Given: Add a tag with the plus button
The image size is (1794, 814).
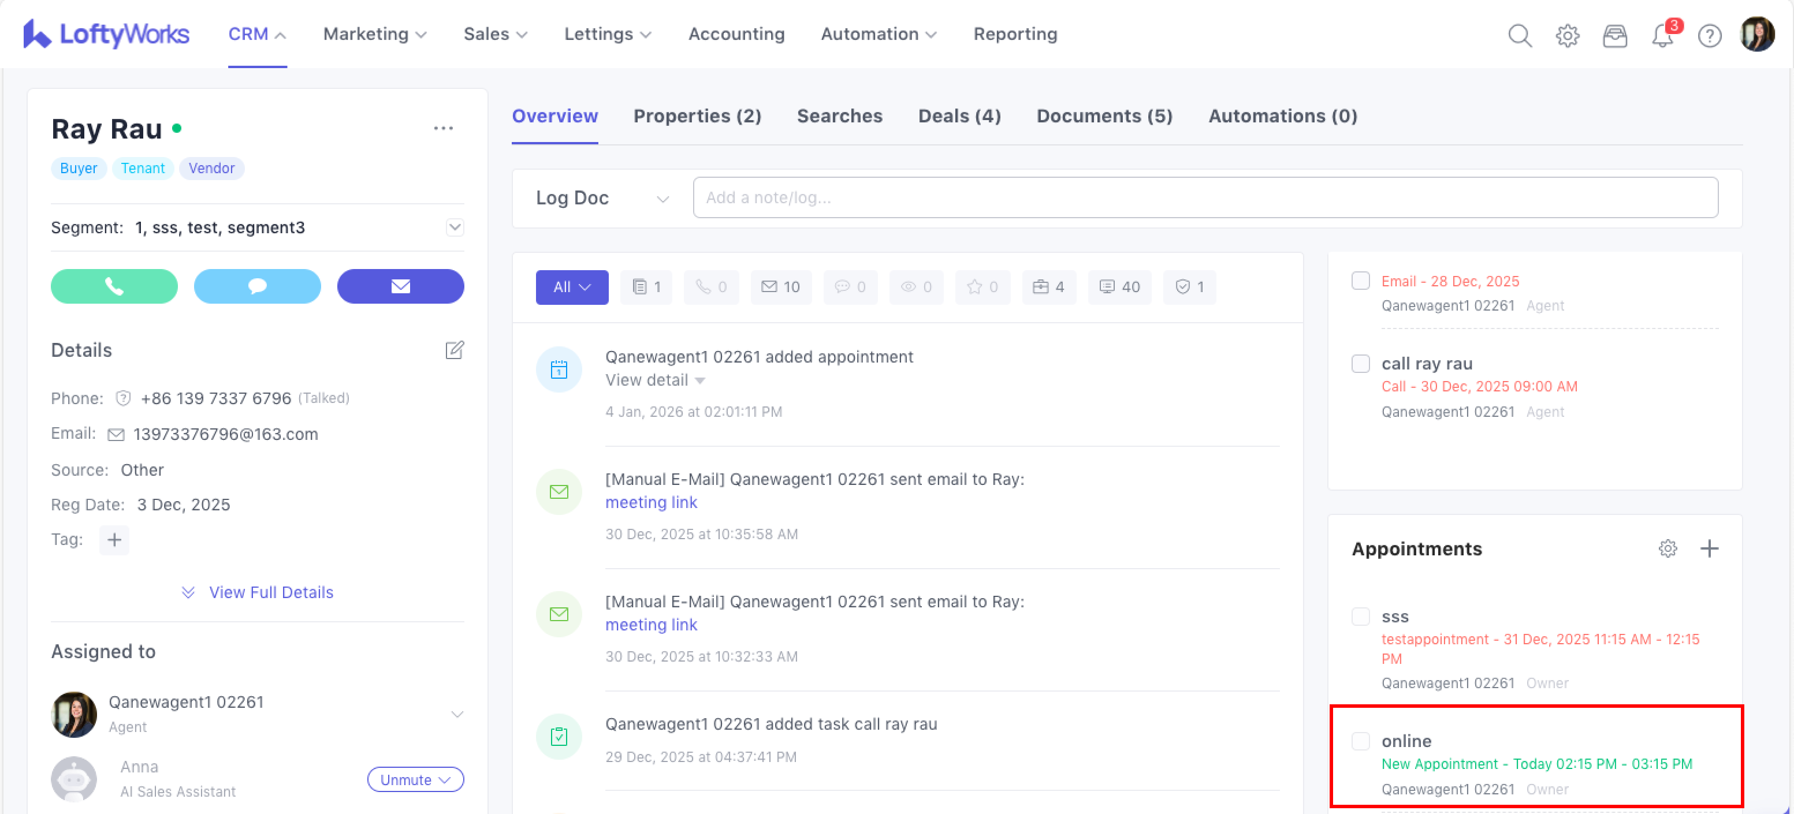Looking at the screenshot, I should (114, 540).
